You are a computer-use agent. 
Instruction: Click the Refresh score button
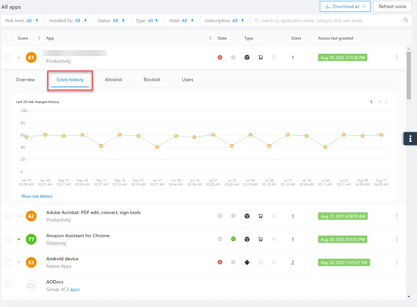392,6
